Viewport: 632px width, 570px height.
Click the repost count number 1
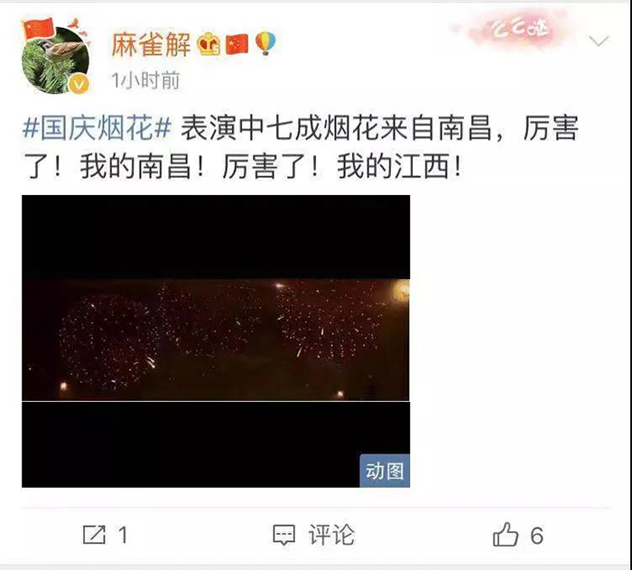[x=123, y=535]
